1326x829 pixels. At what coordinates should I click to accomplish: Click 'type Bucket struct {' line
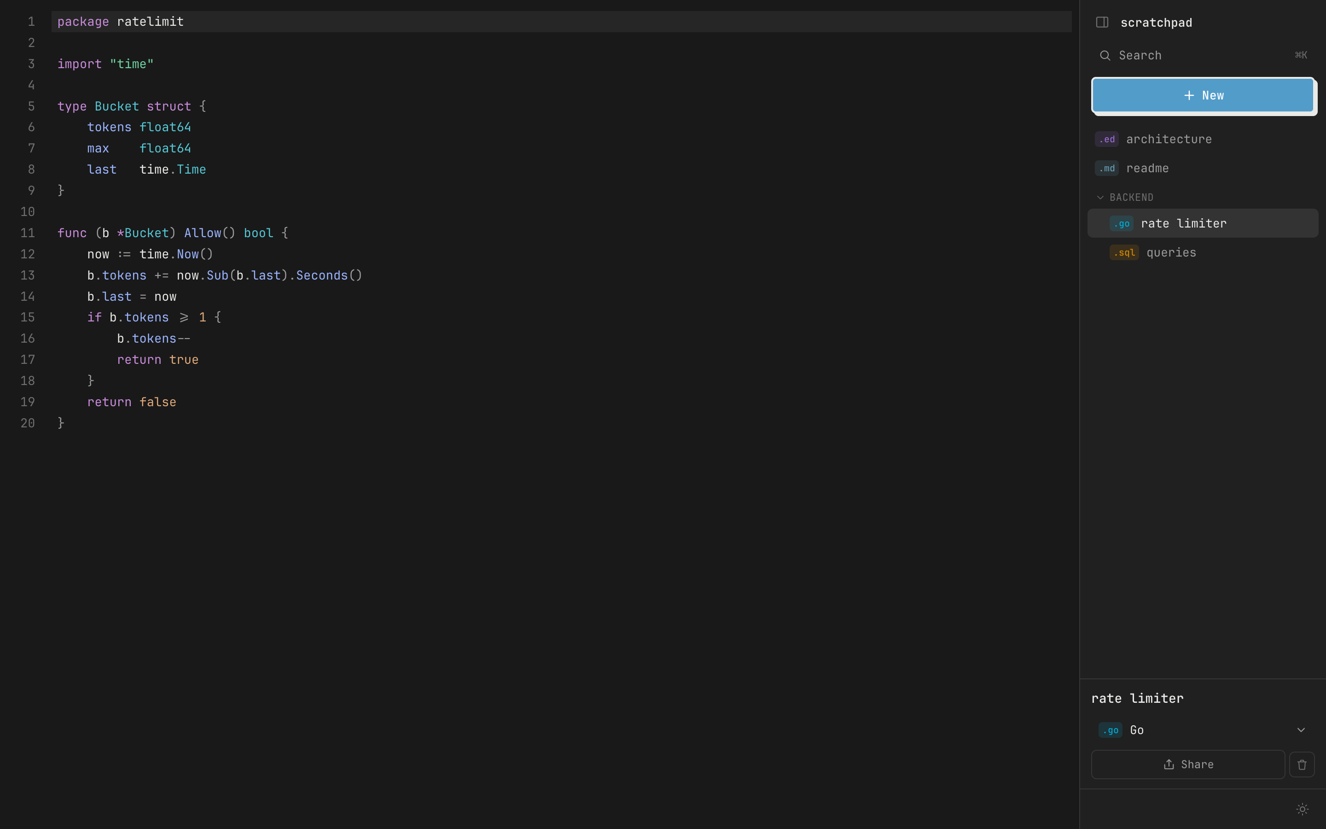pos(132,106)
